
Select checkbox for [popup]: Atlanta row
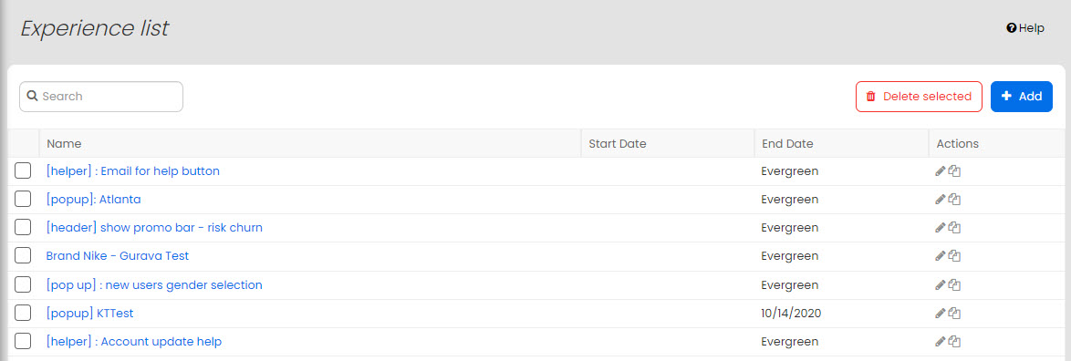click(x=23, y=200)
